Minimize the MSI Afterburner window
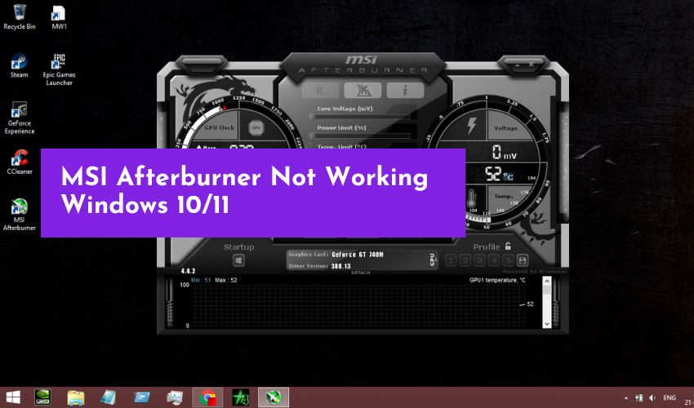The height and width of the screenshot is (408, 694). coord(518,64)
